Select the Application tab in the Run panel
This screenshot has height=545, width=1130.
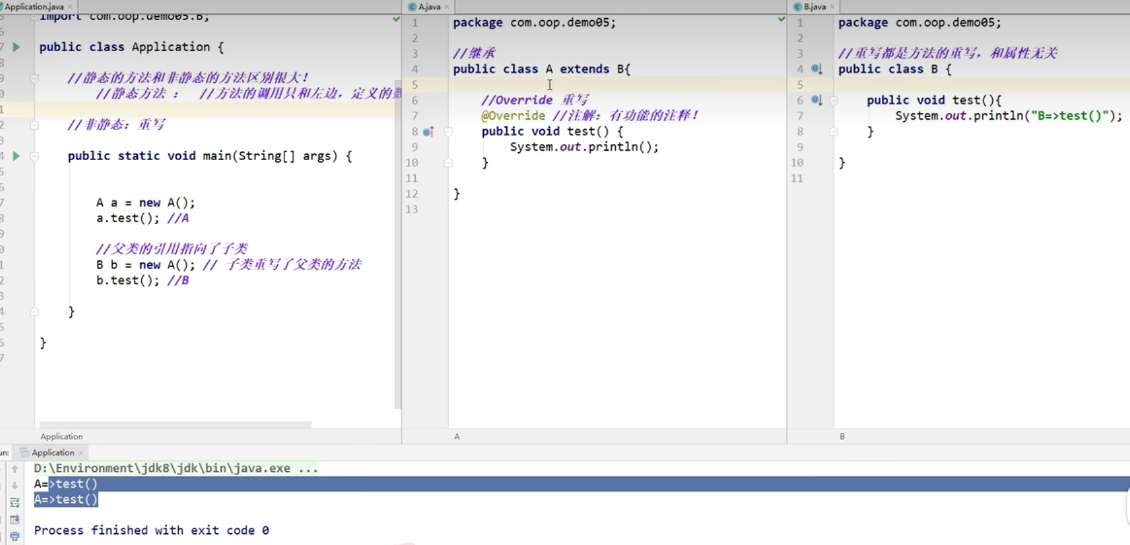[52, 452]
